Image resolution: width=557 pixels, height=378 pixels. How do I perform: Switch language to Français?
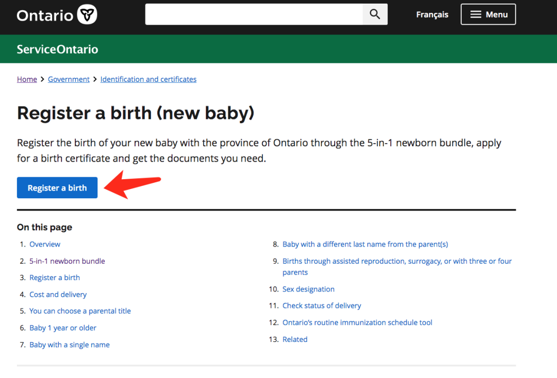pos(432,14)
